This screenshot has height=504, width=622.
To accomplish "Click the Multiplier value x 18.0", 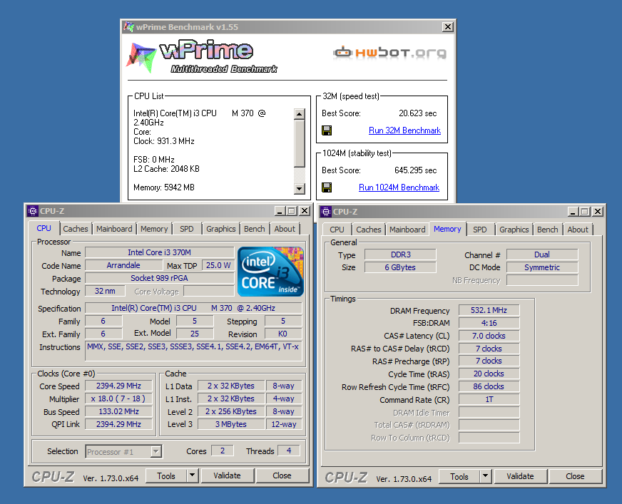I will pos(118,398).
